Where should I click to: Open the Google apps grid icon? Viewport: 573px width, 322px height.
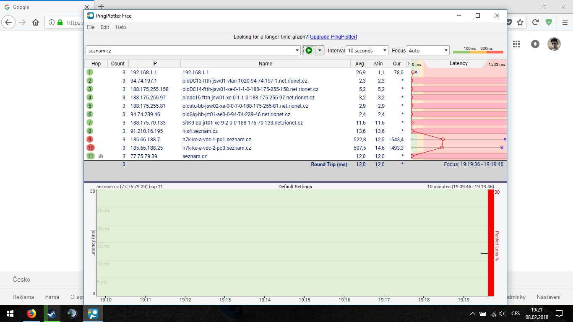516,44
